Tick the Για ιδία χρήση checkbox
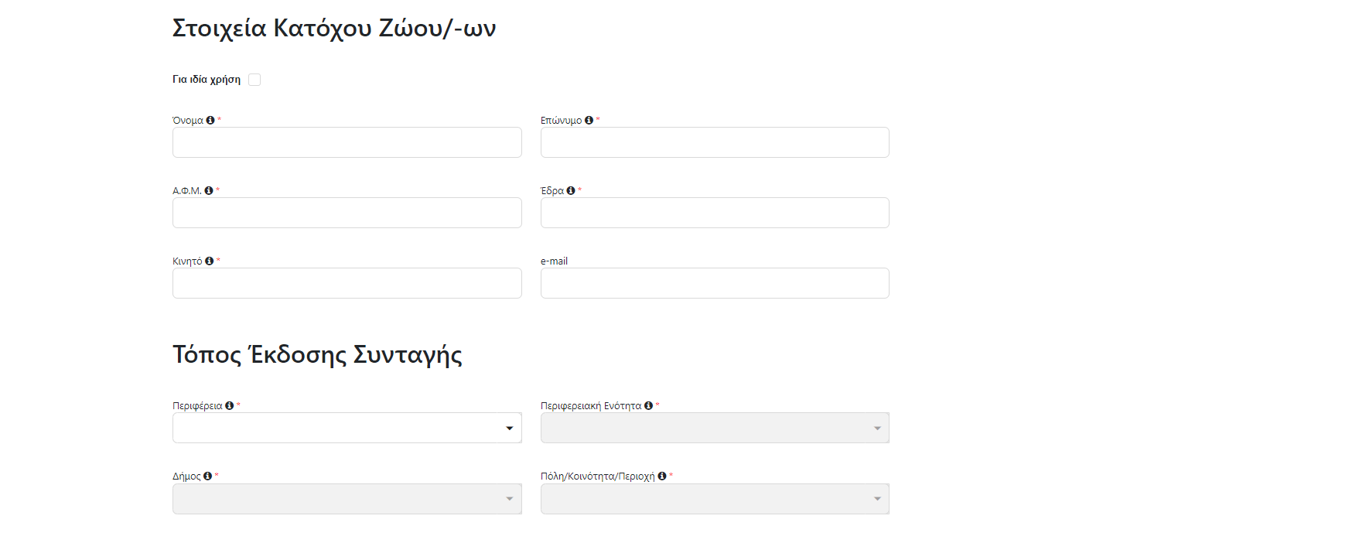This screenshot has height=543, width=1349. 254,80
